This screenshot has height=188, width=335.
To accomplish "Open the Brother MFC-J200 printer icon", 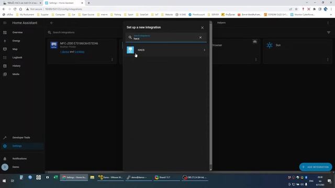I will (x=54, y=45).
